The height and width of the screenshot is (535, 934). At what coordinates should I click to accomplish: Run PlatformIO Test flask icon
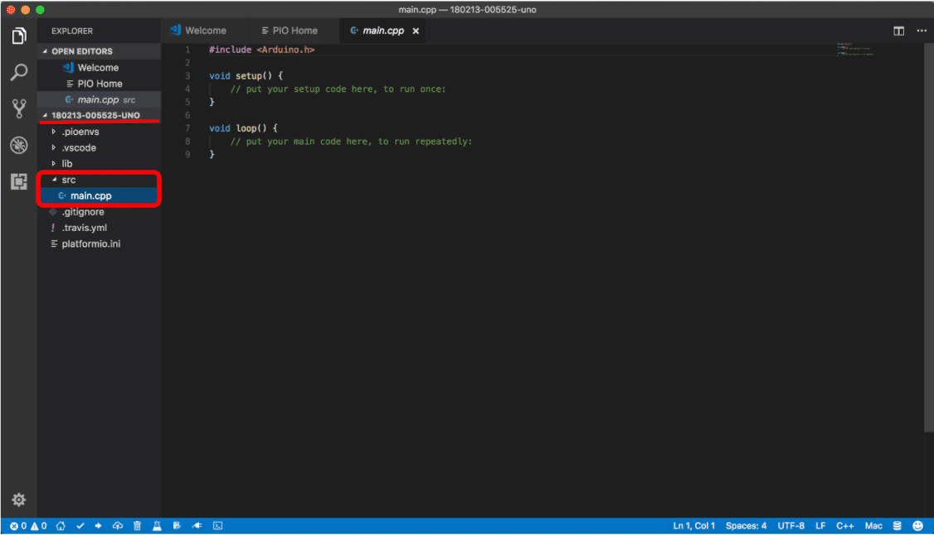tap(157, 526)
